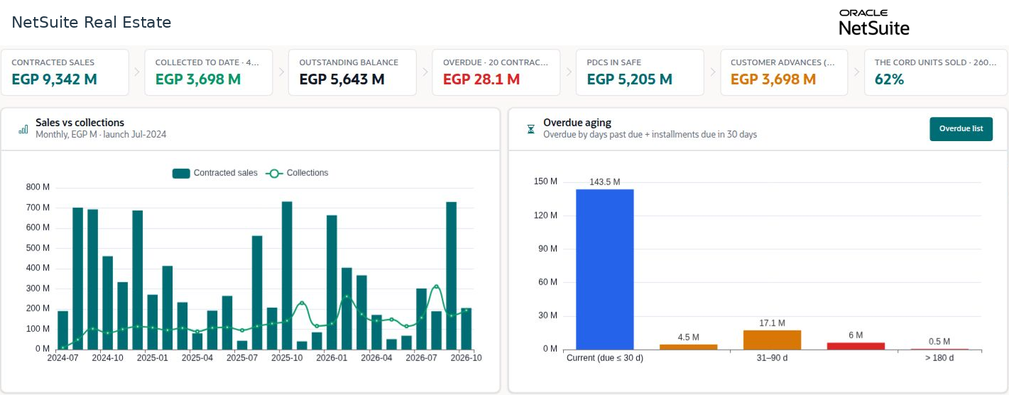Open the Contracted Sales KPI card
Screen dimensions: 1009x395
point(65,72)
